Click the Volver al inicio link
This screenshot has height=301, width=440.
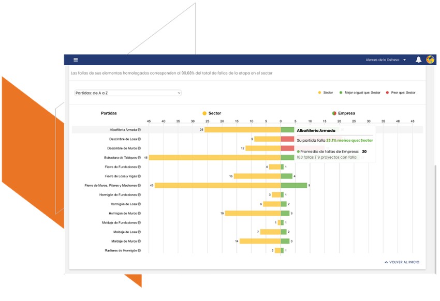pyautogui.click(x=404, y=262)
